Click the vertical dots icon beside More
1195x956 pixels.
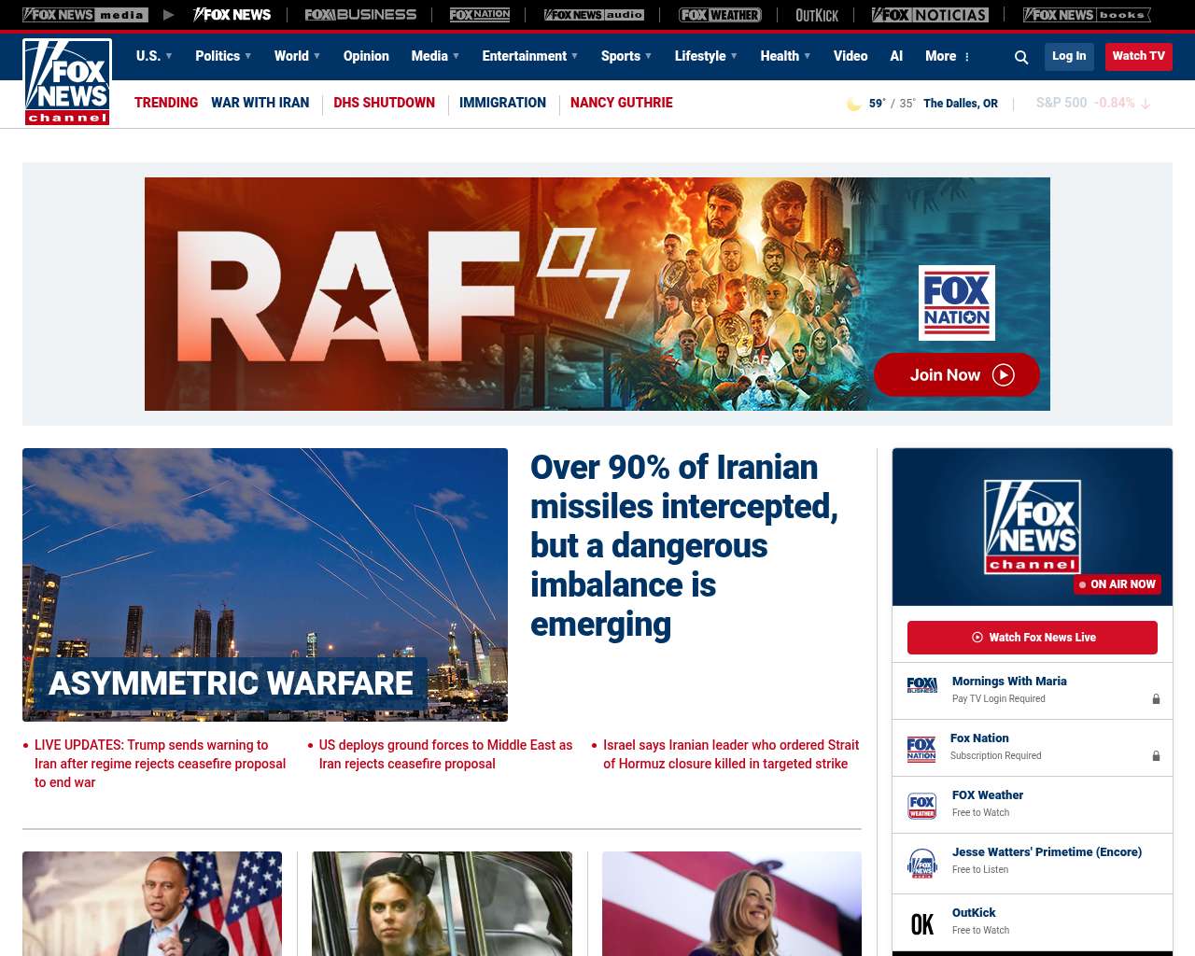967,57
